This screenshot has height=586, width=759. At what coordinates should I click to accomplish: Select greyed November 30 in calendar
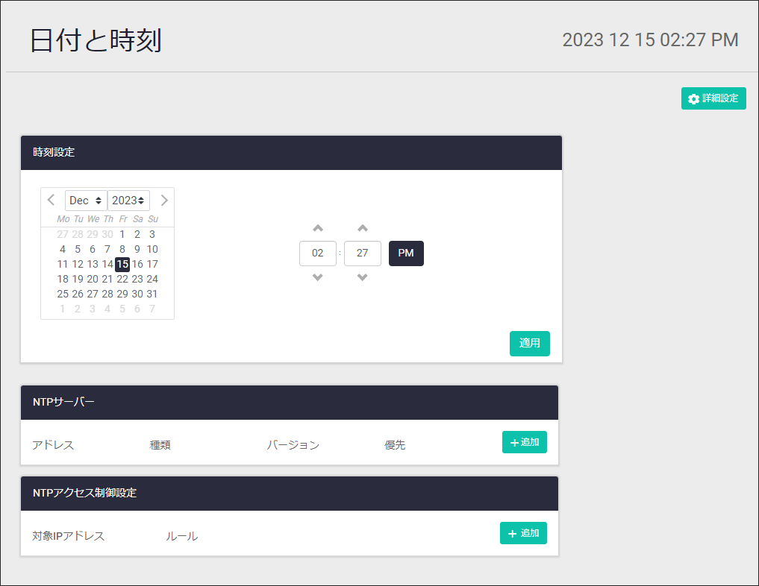click(x=107, y=235)
